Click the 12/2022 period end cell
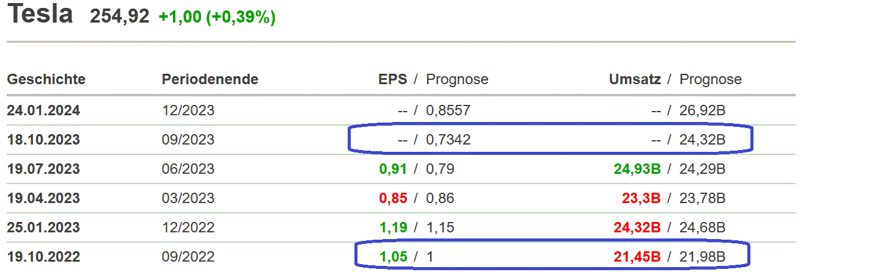The height and width of the screenshot is (272, 894). coord(188,227)
